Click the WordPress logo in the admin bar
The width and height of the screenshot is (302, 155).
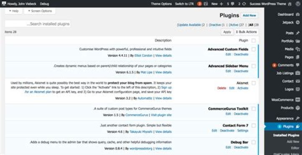298,4
